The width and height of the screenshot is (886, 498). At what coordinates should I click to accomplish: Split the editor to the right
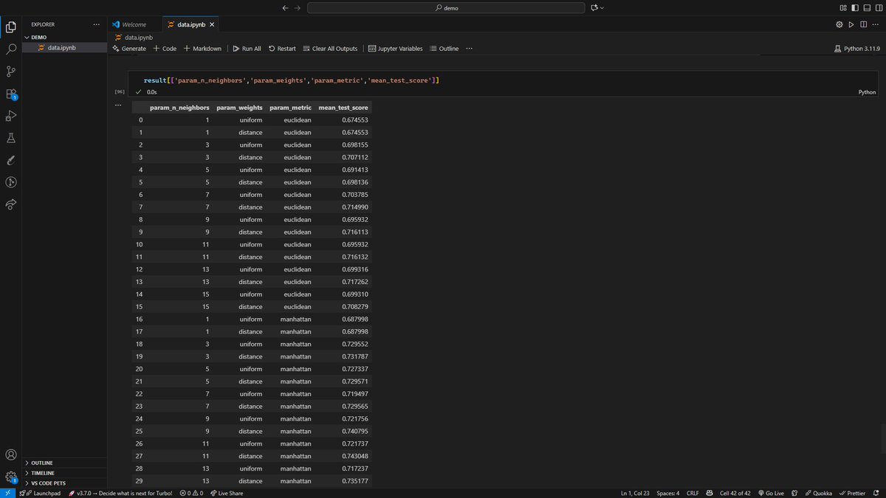pyautogui.click(x=863, y=24)
